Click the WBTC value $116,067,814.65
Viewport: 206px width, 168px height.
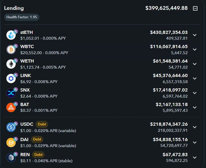coord(169,47)
